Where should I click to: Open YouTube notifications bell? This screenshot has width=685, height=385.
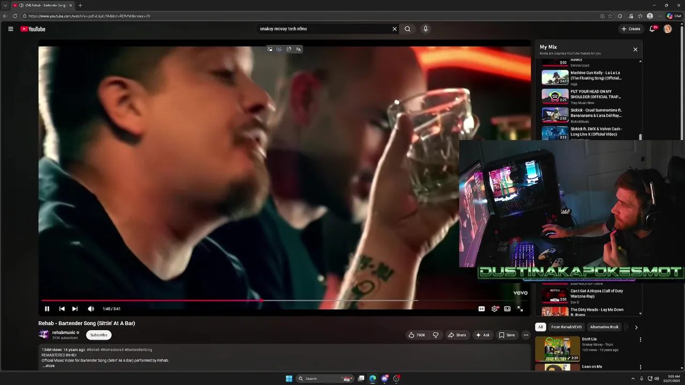pos(652,29)
